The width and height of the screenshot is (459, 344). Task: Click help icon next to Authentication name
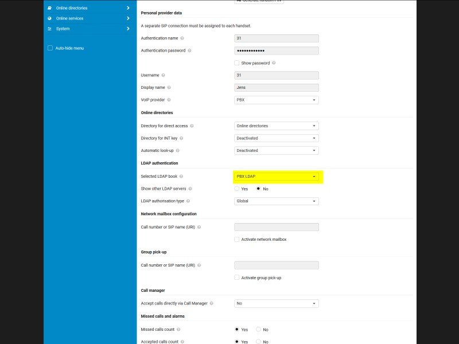point(182,38)
